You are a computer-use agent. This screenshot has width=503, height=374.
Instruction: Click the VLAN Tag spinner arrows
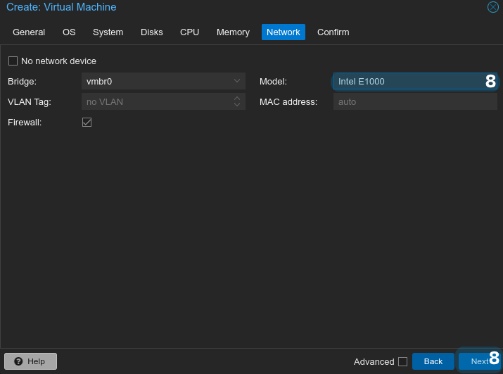tap(237, 101)
